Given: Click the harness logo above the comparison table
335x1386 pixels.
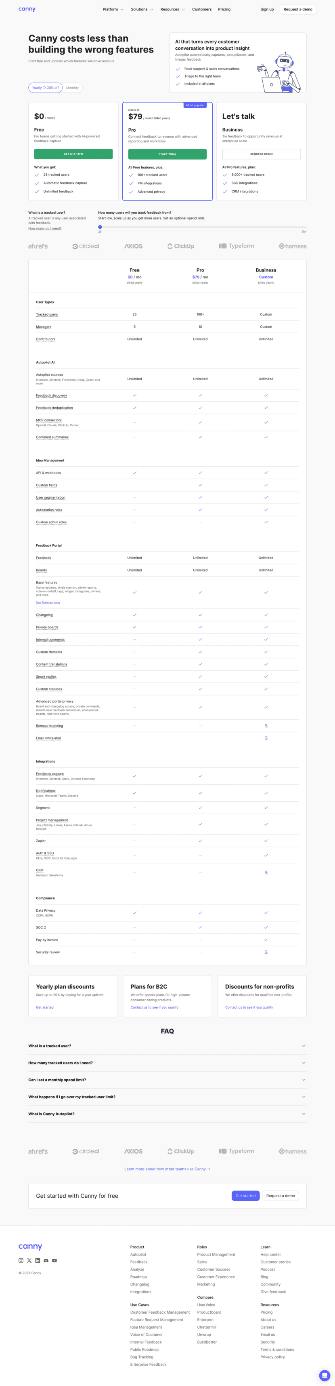Looking at the screenshot, I should point(293,246).
